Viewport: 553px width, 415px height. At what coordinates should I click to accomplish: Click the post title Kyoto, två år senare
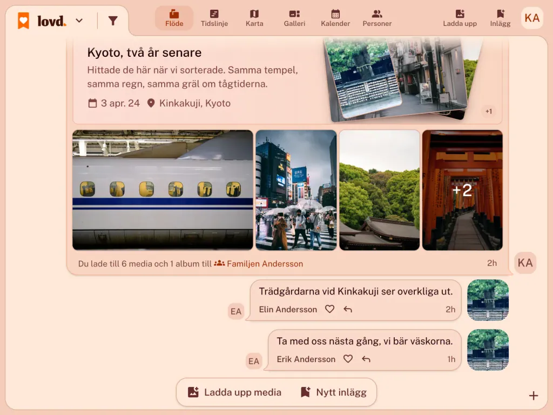(x=144, y=52)
